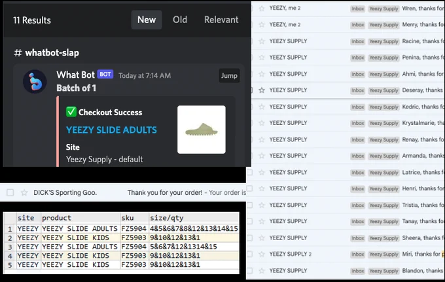Click the BOT badge next to What Bot
The height and width of the screenshot is (282, 445).
coord(105,75)
